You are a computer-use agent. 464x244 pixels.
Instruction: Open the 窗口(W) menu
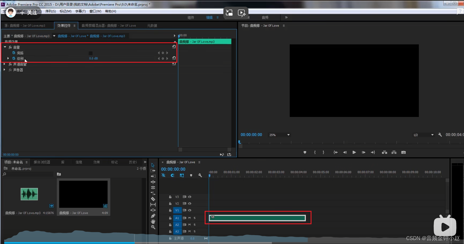coord(95,11)
